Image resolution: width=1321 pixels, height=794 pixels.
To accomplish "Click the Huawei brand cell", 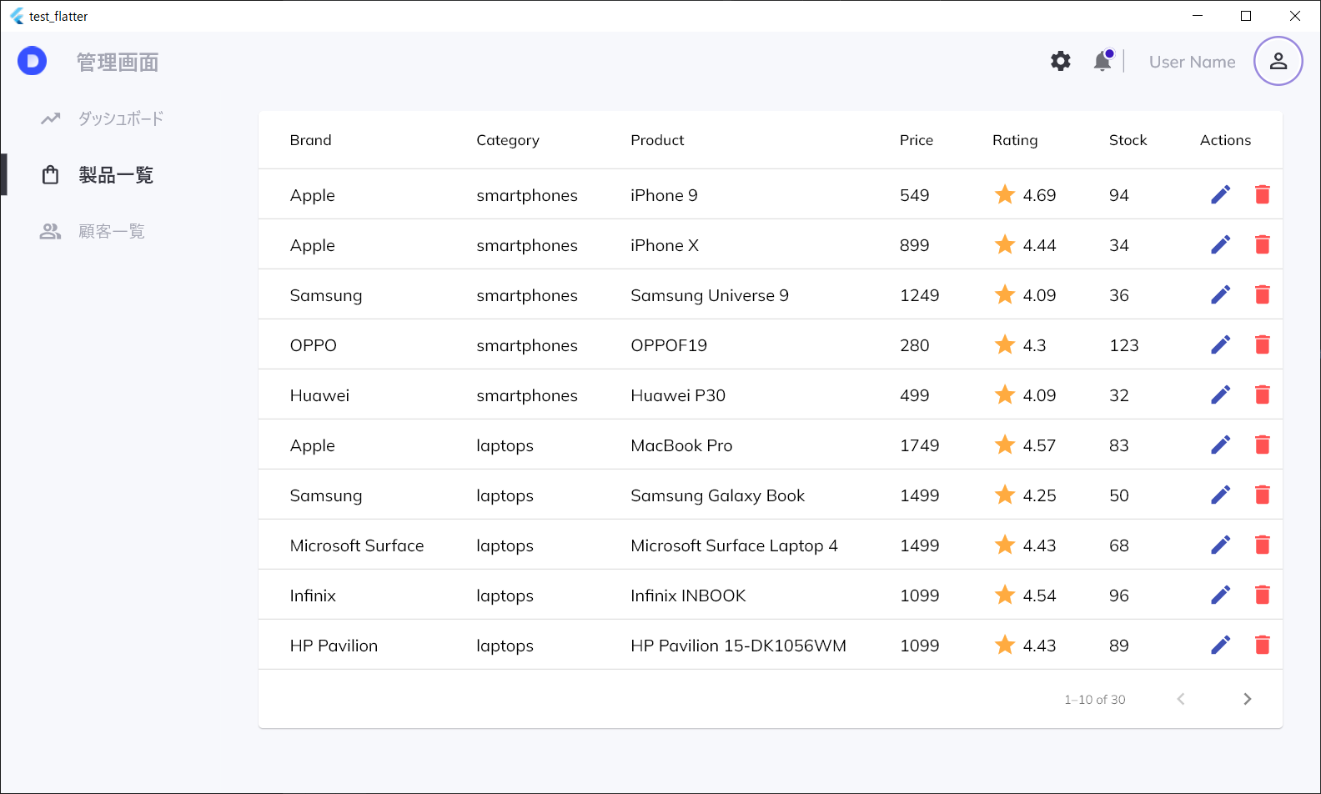I will coord(319,395).
